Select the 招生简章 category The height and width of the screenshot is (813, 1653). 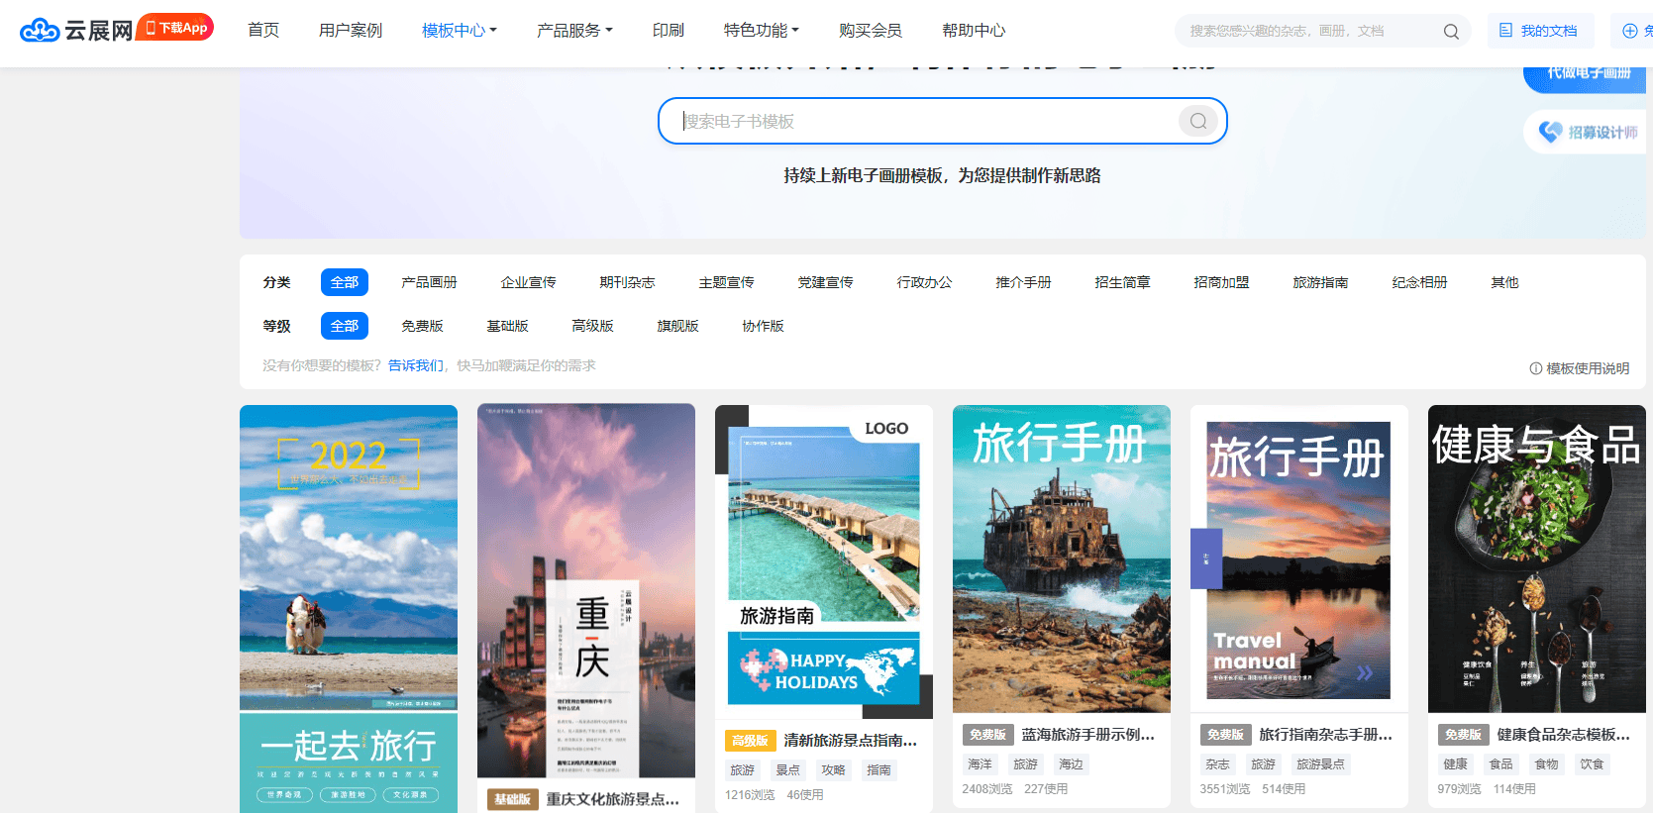(1122, 282)
